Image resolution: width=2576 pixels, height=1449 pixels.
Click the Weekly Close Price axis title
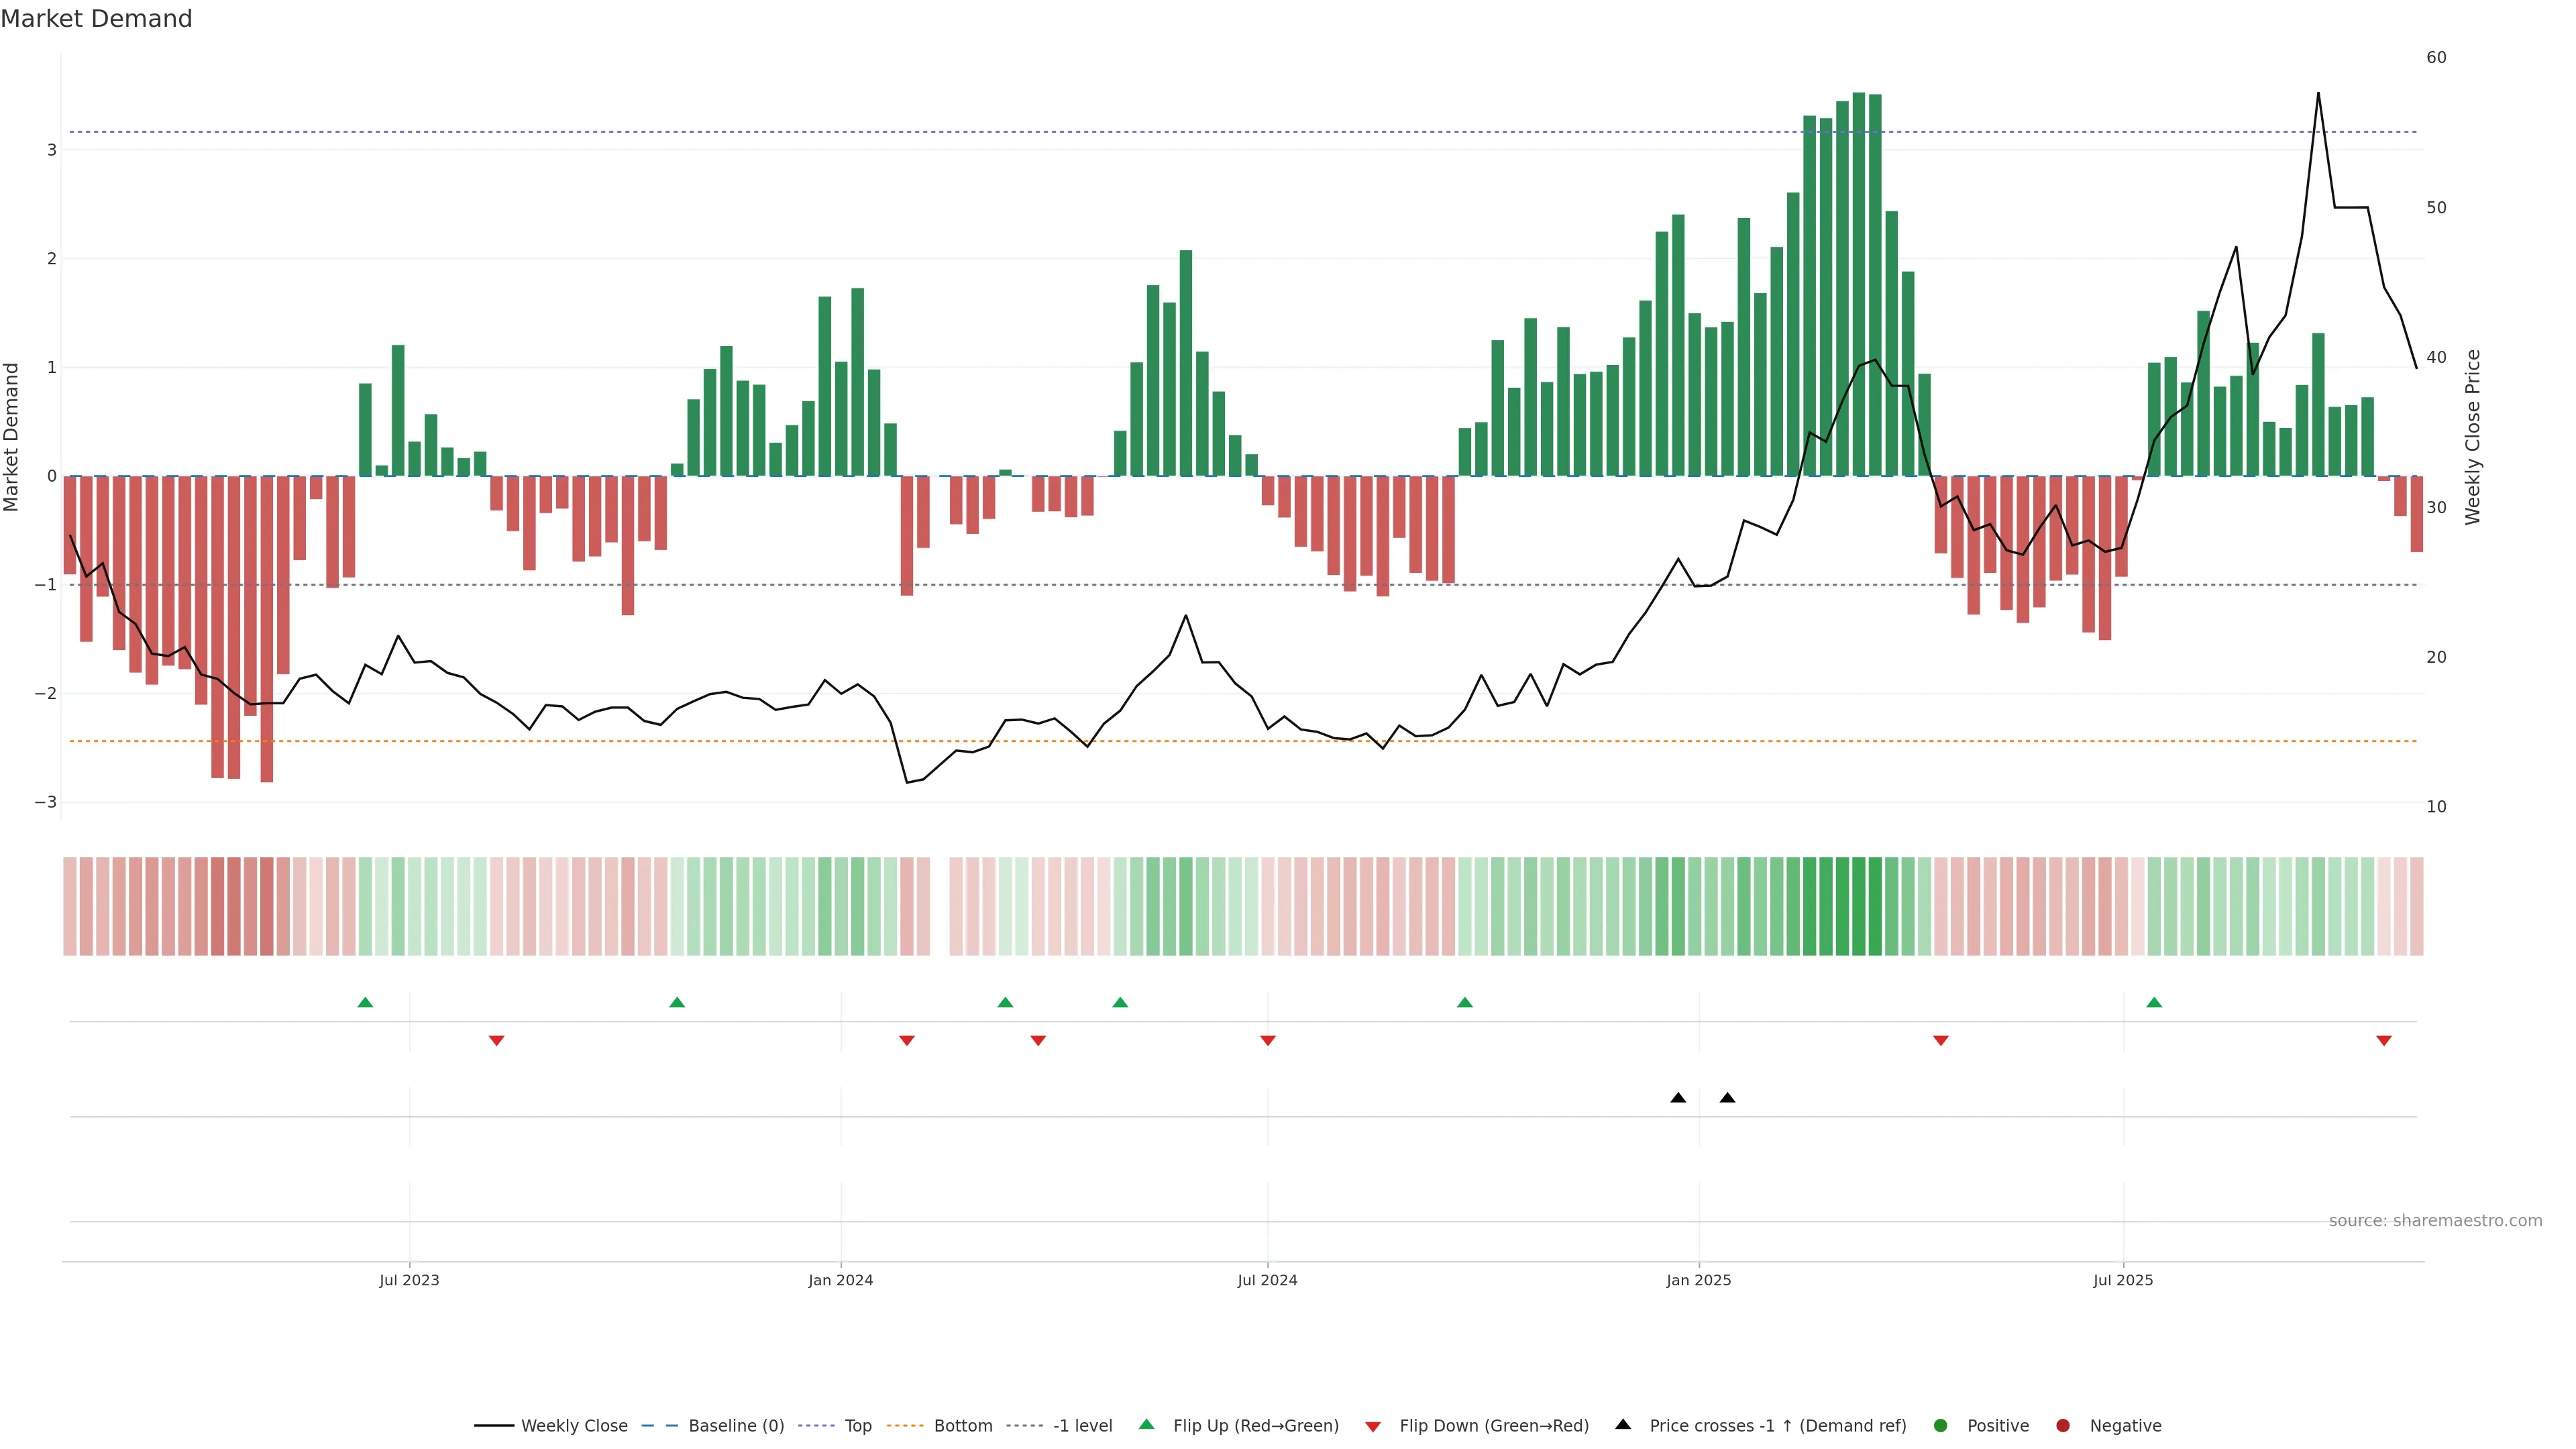click(2472, 437)
